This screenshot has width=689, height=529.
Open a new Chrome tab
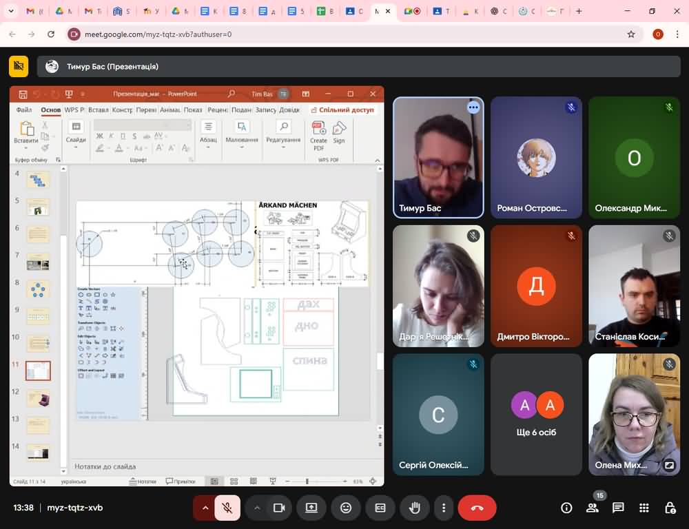(579, 12)
